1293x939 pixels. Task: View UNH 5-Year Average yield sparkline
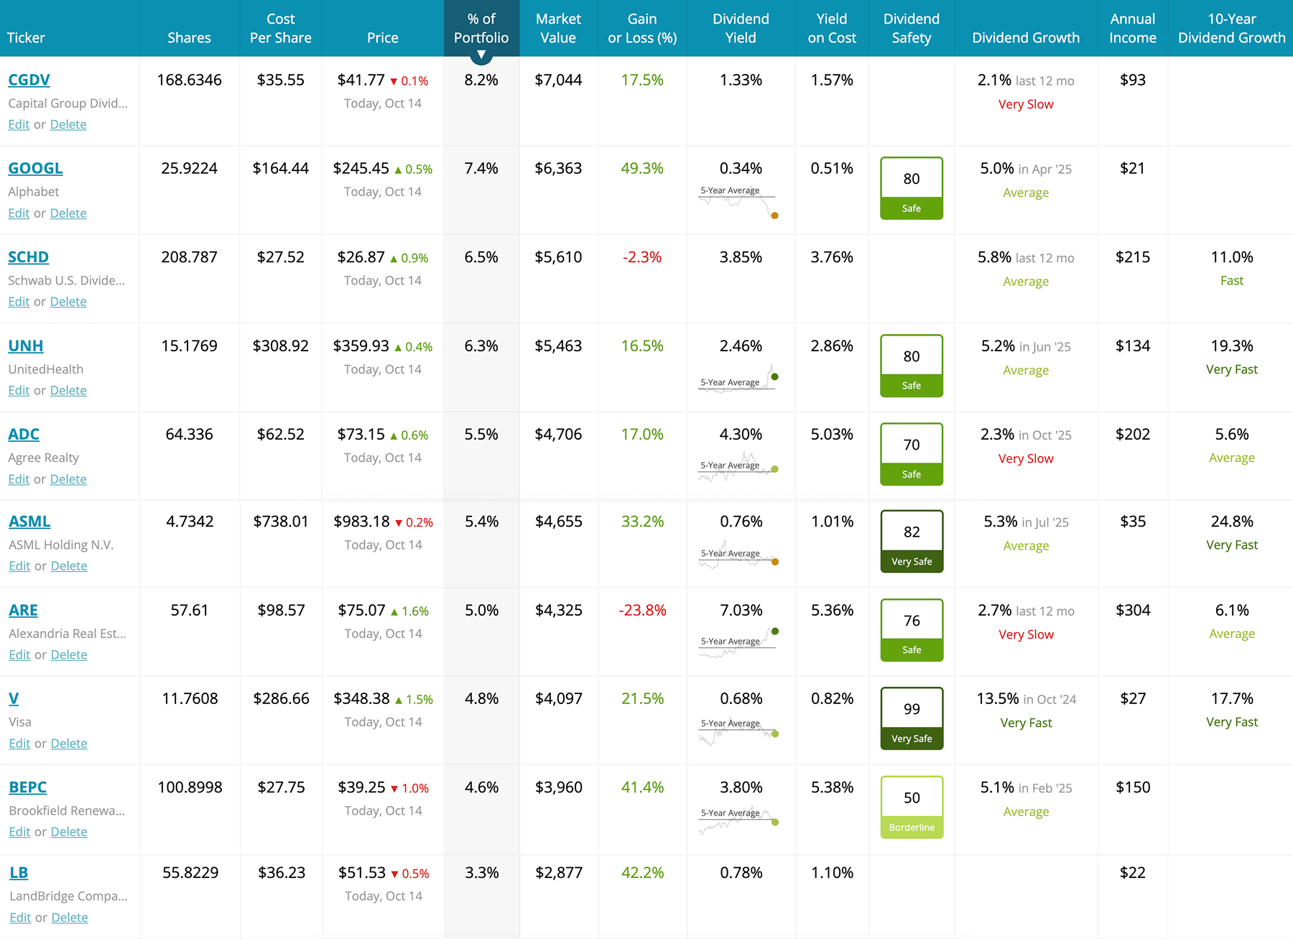tap(738, 379)
